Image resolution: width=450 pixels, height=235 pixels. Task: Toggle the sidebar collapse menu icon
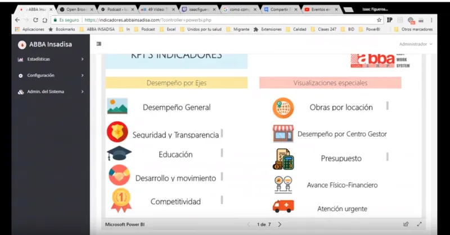click(99, 44)
